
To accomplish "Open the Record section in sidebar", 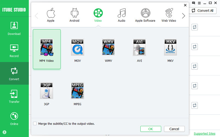I will (14, 51).
